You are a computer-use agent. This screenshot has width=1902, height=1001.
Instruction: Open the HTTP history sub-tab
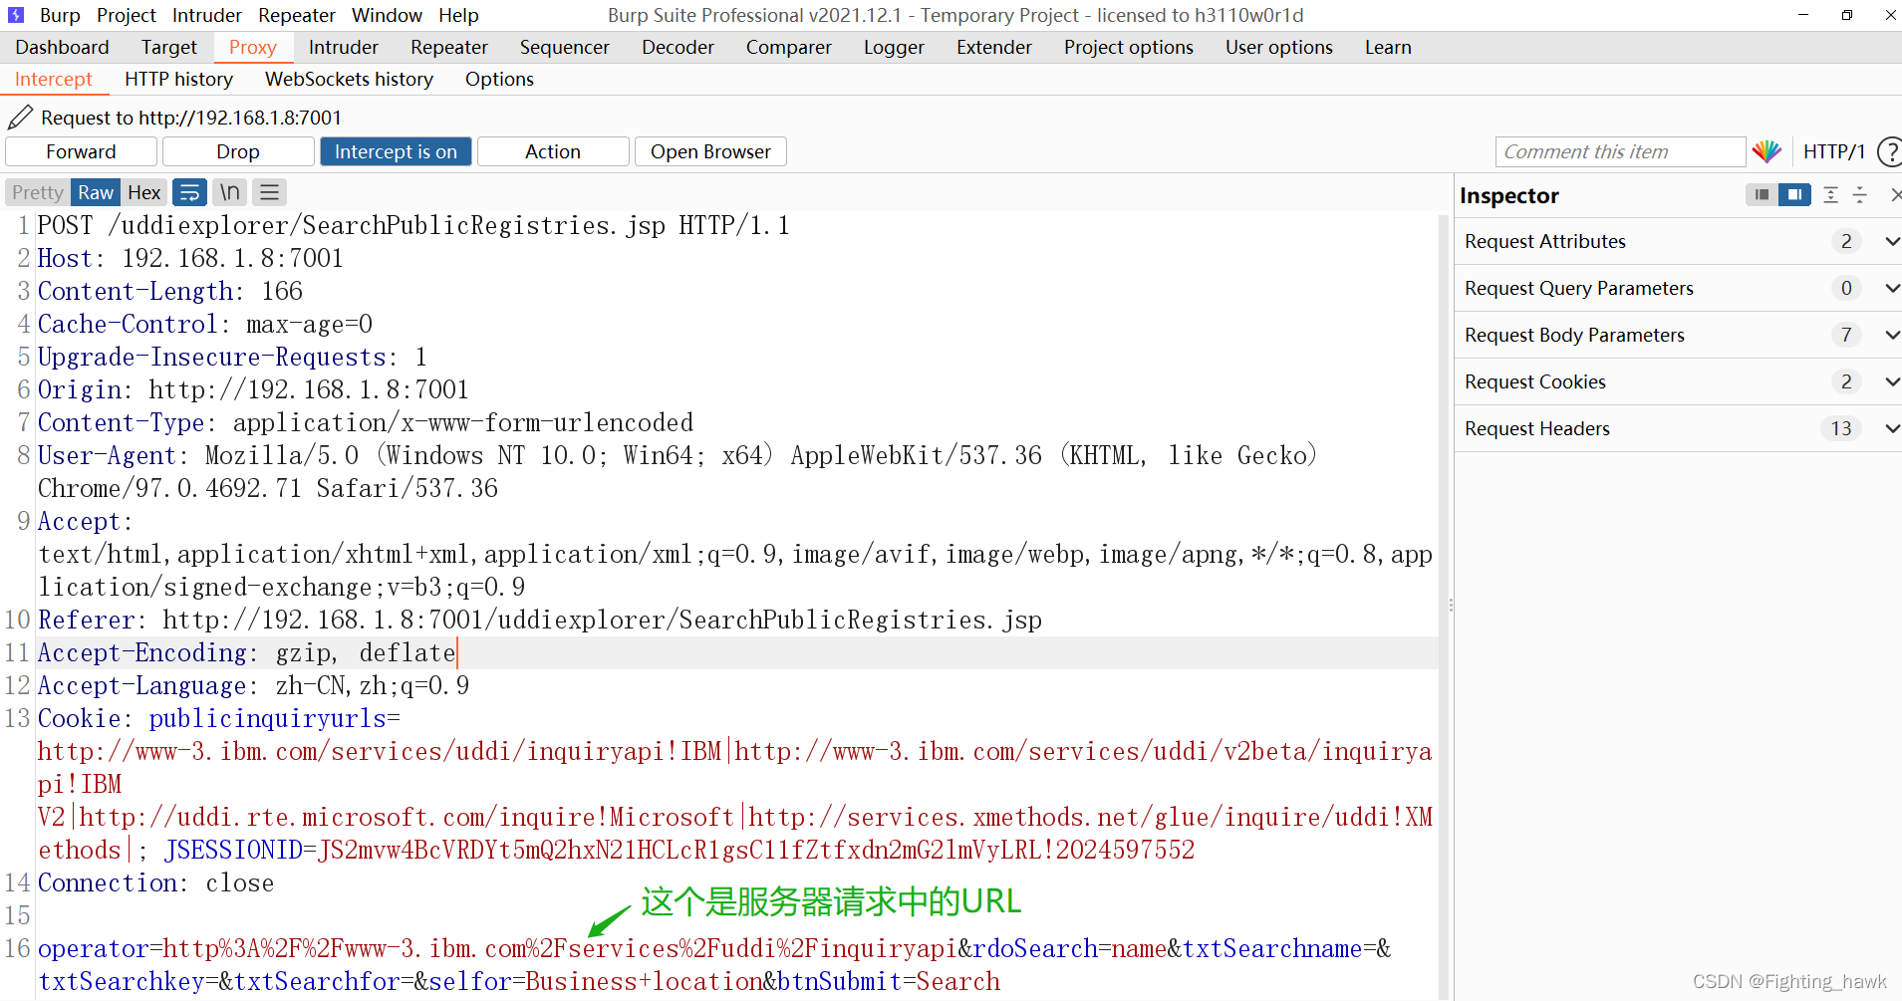179,79
